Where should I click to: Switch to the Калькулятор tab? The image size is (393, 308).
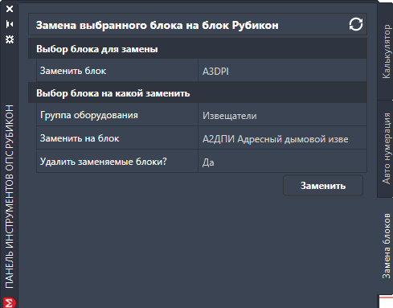coord(386,51)
